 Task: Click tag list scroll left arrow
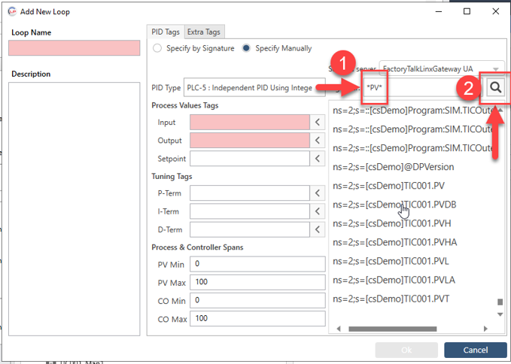point(339,329)
